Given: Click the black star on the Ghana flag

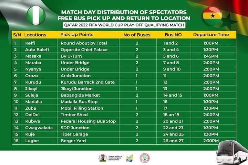Looking at the screenshot, I should pos(229,21).
